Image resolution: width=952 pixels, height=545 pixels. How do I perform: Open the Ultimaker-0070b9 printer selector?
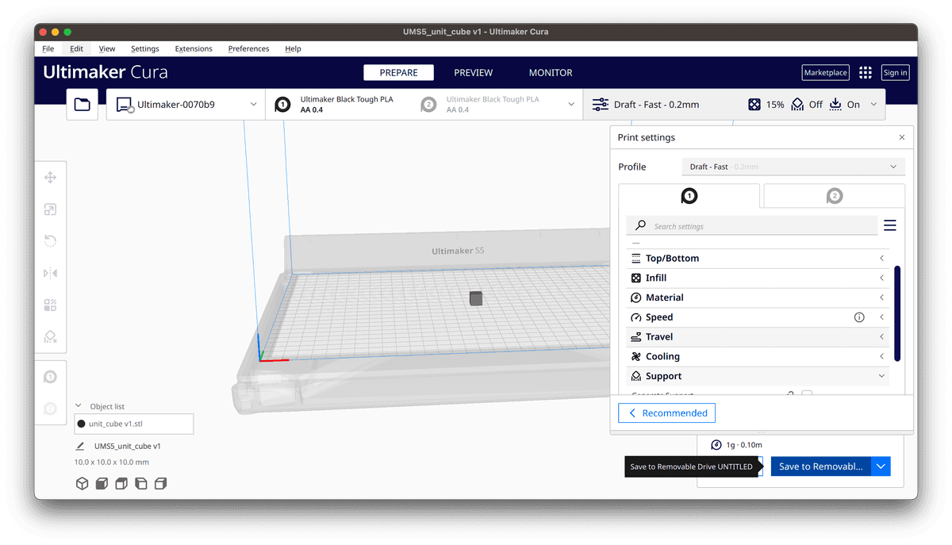(x=186, y=104)
